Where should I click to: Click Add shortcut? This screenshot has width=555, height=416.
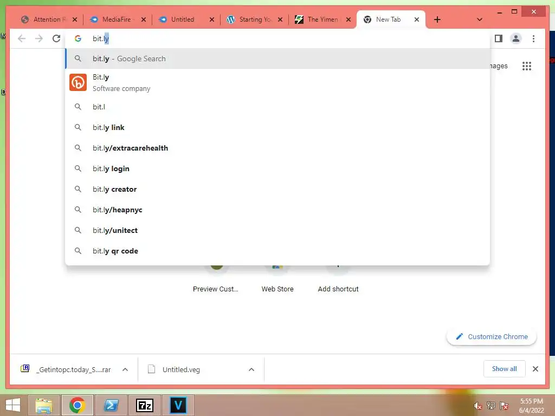coord(338,289)
